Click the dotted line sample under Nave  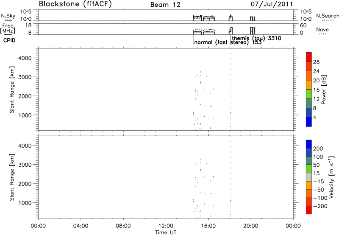click(322, 34)
